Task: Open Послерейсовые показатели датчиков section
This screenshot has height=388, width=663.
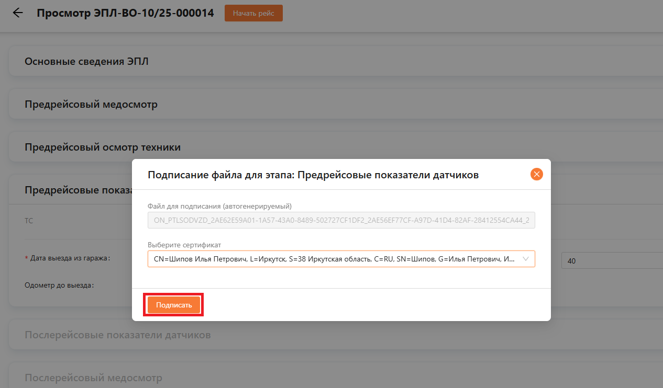Action: (117, 334)
